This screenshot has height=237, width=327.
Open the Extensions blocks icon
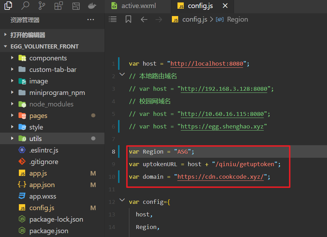(59, 6)
